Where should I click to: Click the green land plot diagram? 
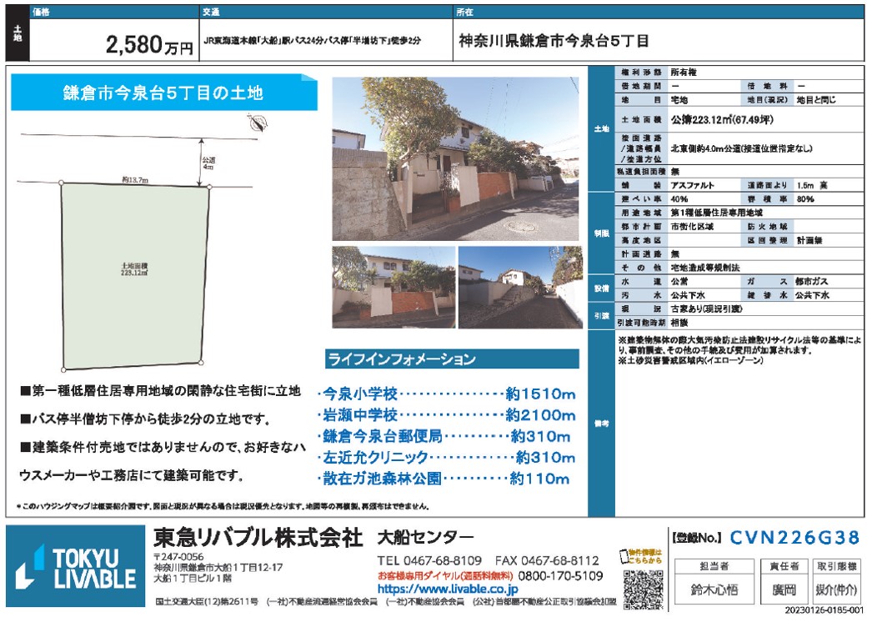click(133, 275)
